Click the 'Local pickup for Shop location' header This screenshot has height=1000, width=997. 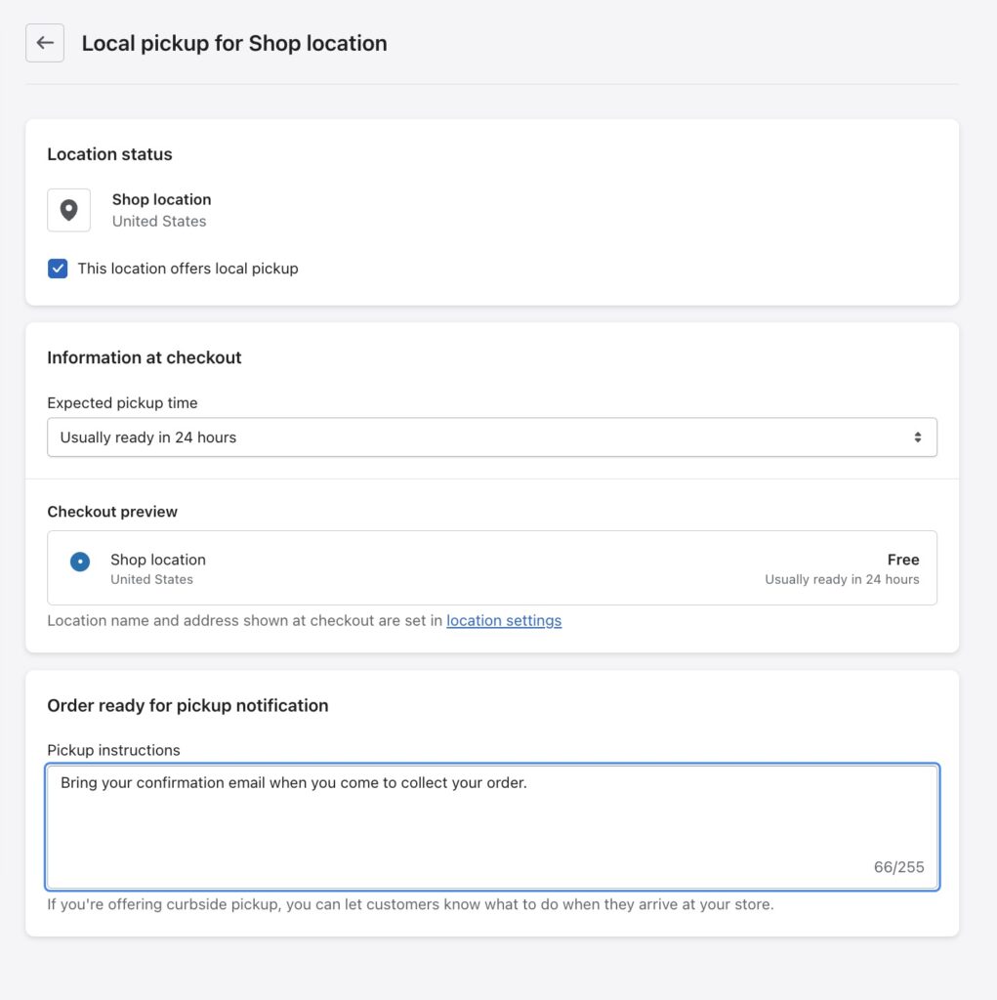(x=234, y=43)
